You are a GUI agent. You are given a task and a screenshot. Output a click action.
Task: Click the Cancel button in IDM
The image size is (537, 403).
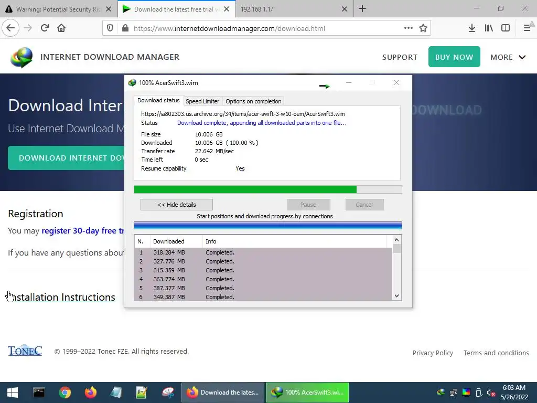(364, 205)
